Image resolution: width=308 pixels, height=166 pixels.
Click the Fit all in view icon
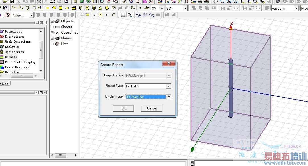pyautogui.click(x=262, y=2)
